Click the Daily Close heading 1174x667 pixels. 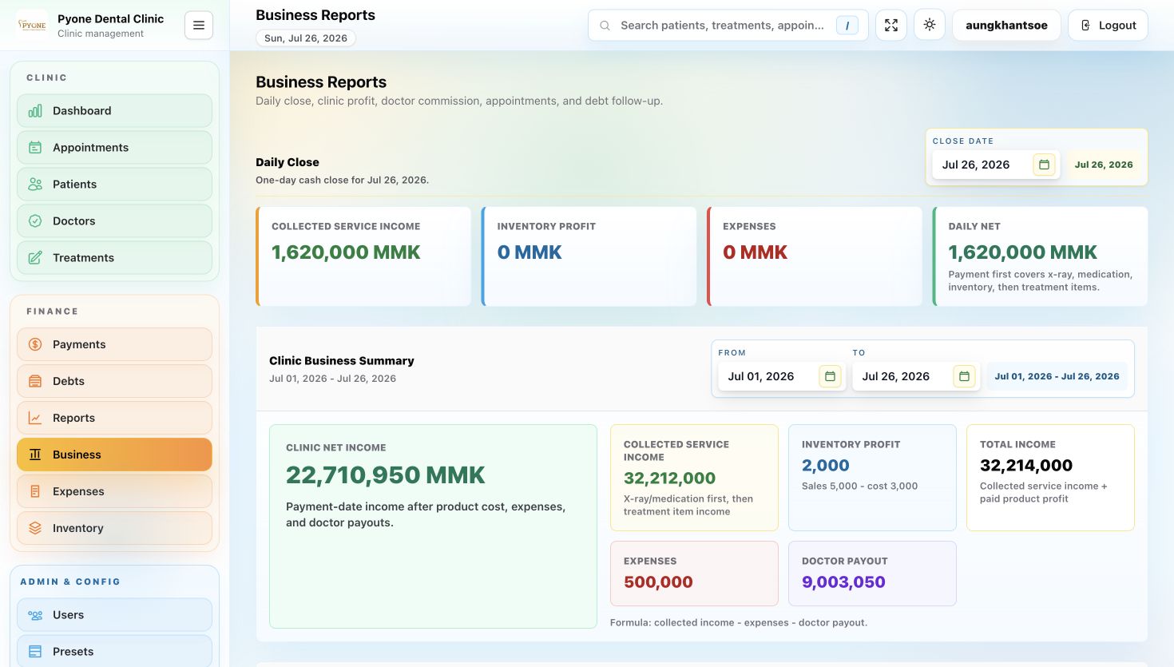tap(288, 162)
